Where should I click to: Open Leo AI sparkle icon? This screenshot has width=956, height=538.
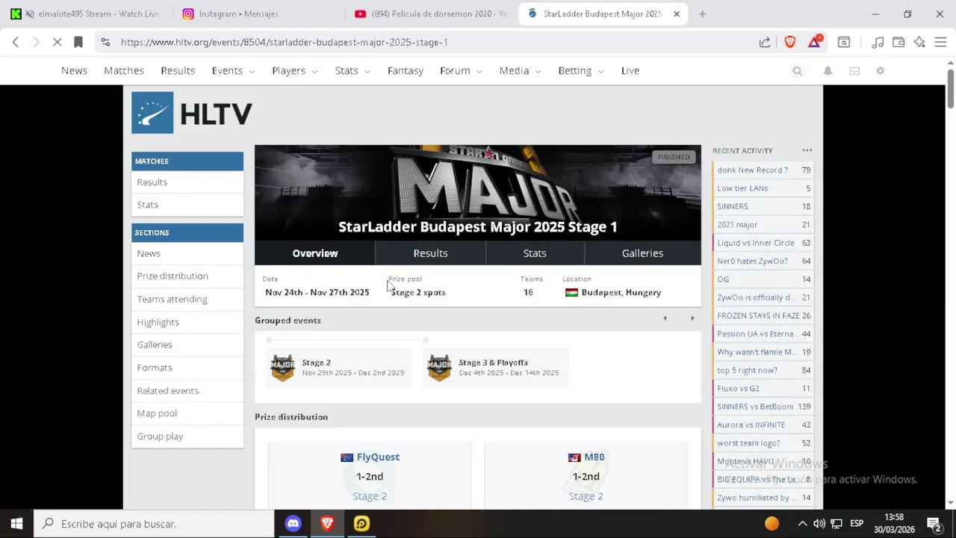[919, 42]
